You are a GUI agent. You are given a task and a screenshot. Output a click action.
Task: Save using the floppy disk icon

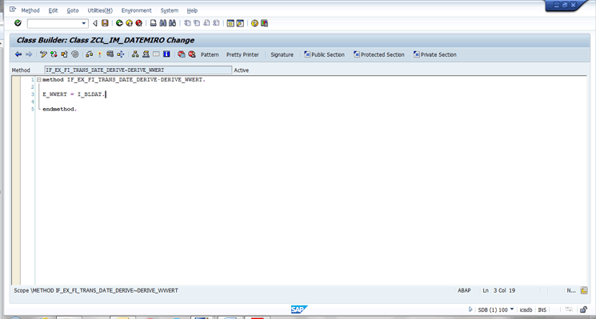(105, 23)
